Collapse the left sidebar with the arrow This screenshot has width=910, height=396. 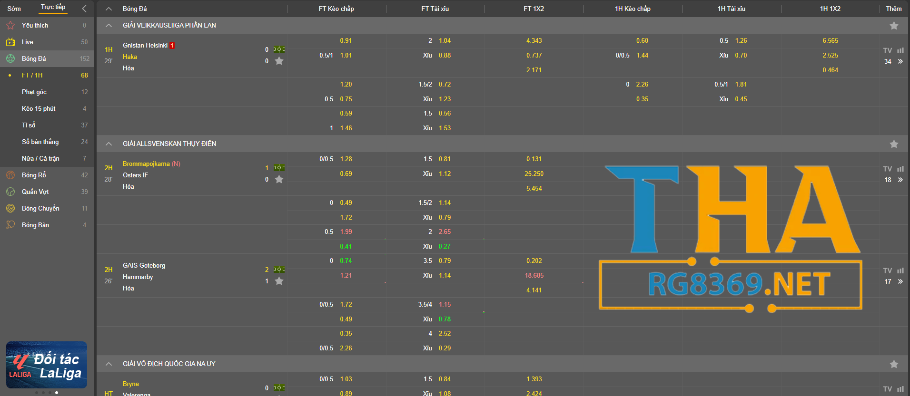click(x=84, y=8)
